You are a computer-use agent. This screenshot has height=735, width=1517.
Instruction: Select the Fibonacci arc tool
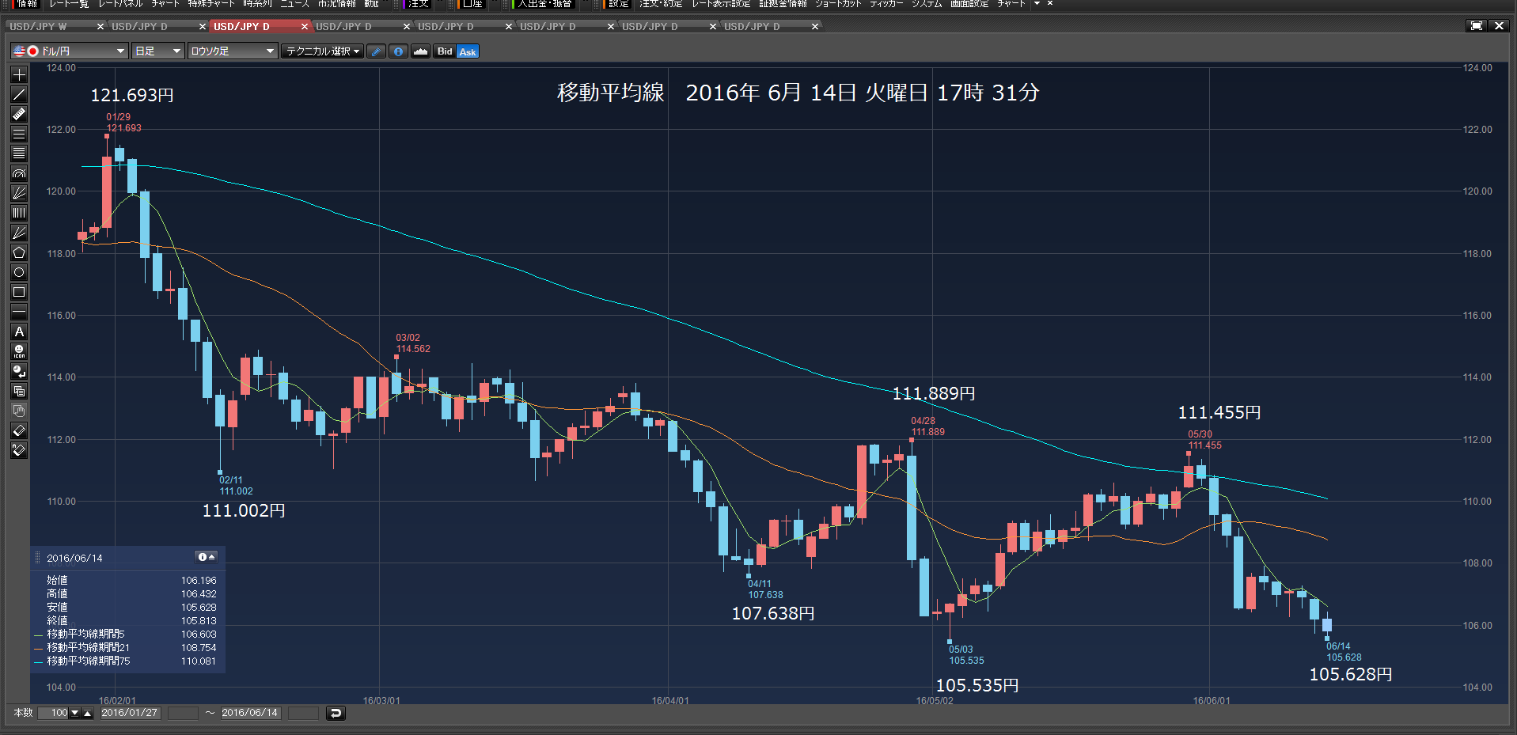click(19, 173)
